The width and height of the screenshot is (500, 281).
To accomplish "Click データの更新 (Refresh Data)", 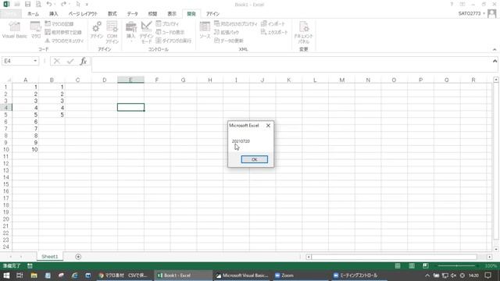I will [229, 41].
